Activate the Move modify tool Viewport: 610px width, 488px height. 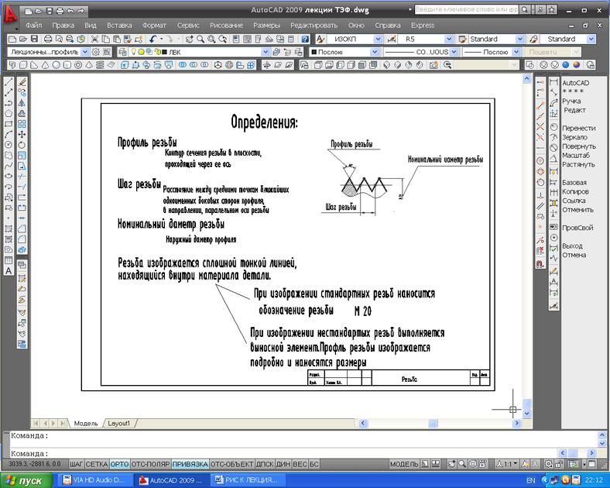pyautogui.click(x=22, y=134)
